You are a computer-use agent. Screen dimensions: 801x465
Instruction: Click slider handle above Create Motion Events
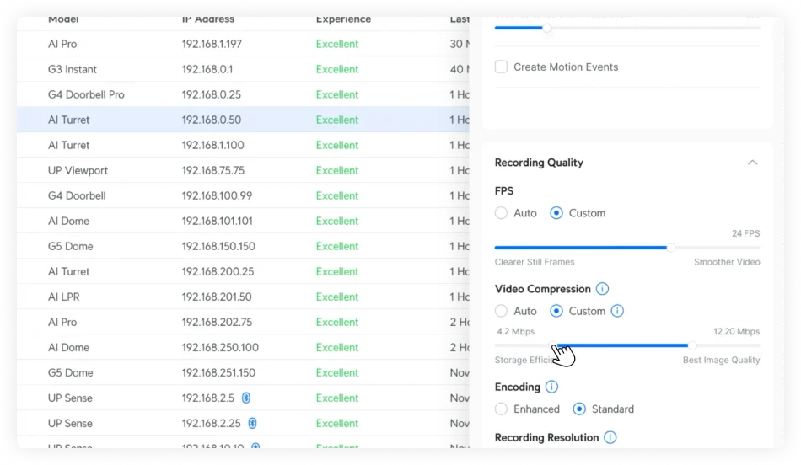click(x=547, y=28)
